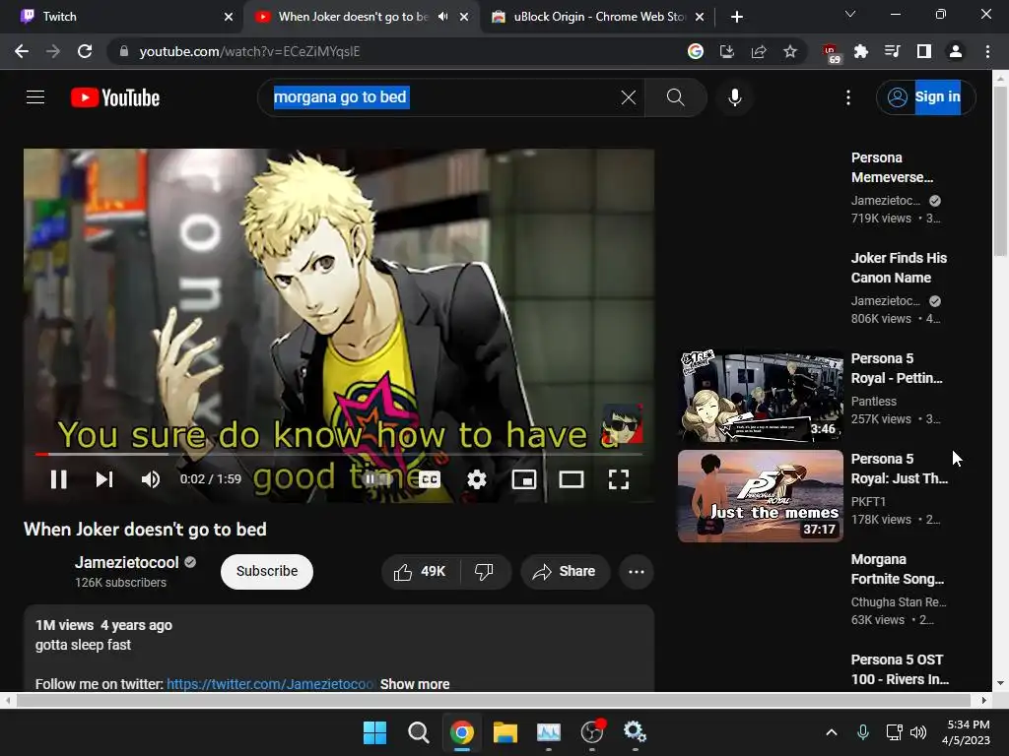
Task: Reload the YouTube page
Action: tap(85, 51)
